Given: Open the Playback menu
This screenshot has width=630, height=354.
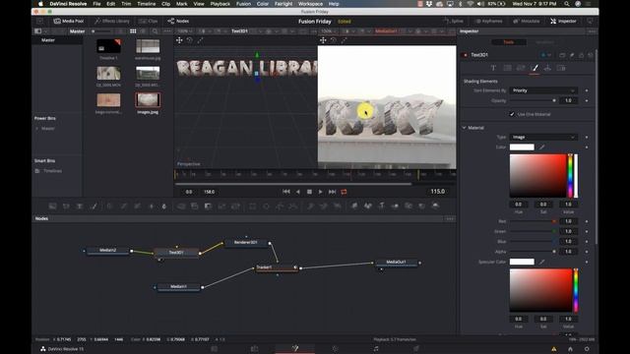Looking at the screenshot, I should point(220,4).
